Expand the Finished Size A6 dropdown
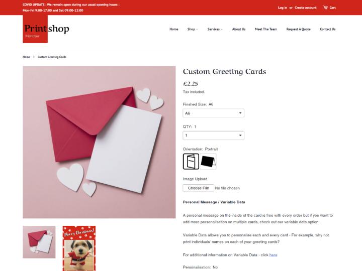 tap(213, 113)
